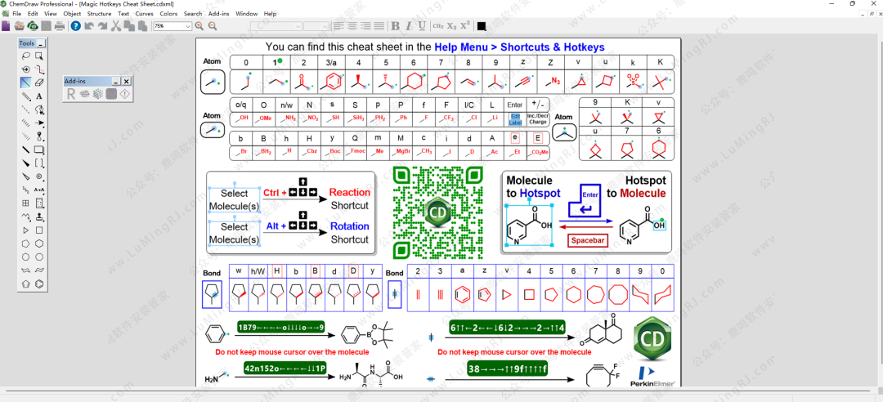Image resolution: width=883 pixels, height=402 pixels.
Task: Open the Add-ins menu
Action: pos(218,14)
